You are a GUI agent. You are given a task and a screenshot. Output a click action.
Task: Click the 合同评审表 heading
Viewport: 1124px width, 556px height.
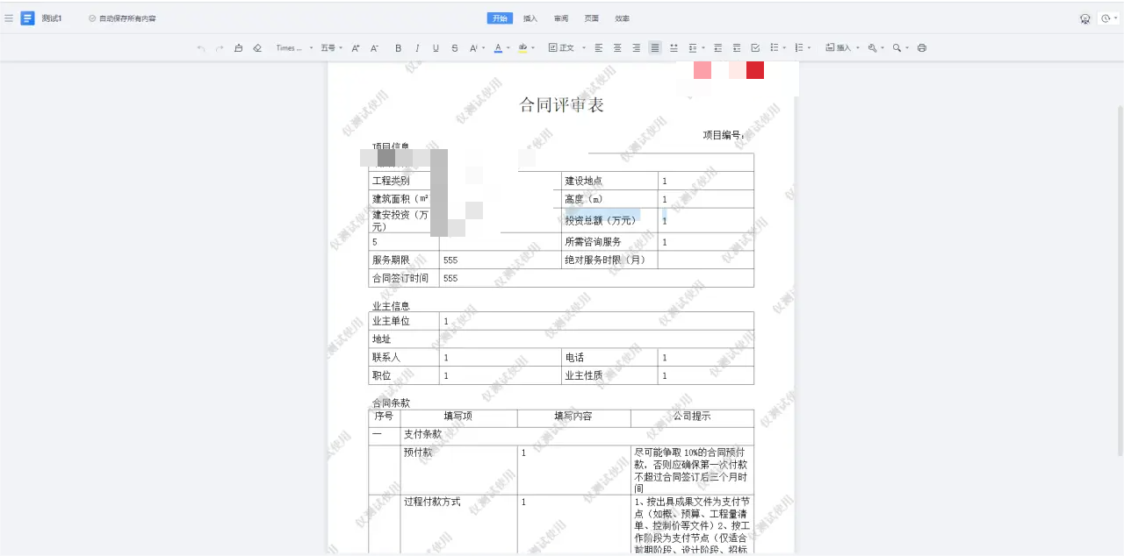[x=562, y=105]
